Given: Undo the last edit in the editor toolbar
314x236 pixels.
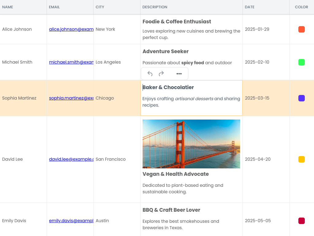Looking at the screenshot, I should (150, 74).
